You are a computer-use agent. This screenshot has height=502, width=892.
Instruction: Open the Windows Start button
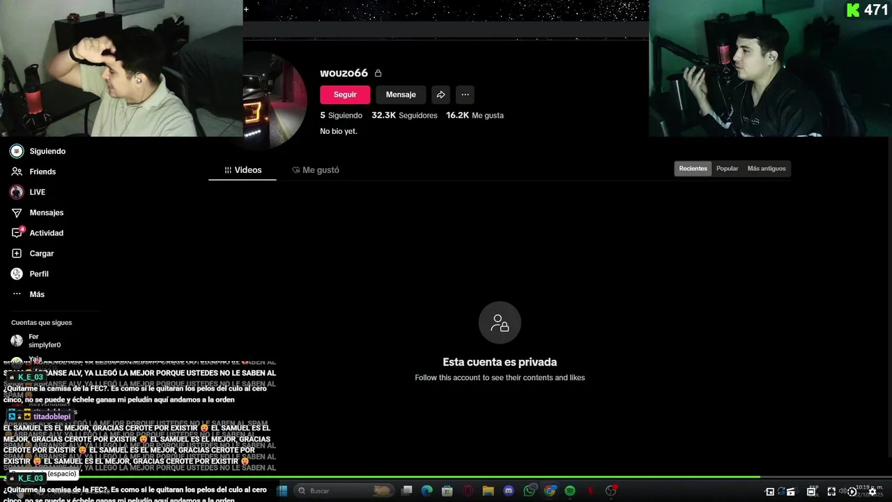click(282, 491)
